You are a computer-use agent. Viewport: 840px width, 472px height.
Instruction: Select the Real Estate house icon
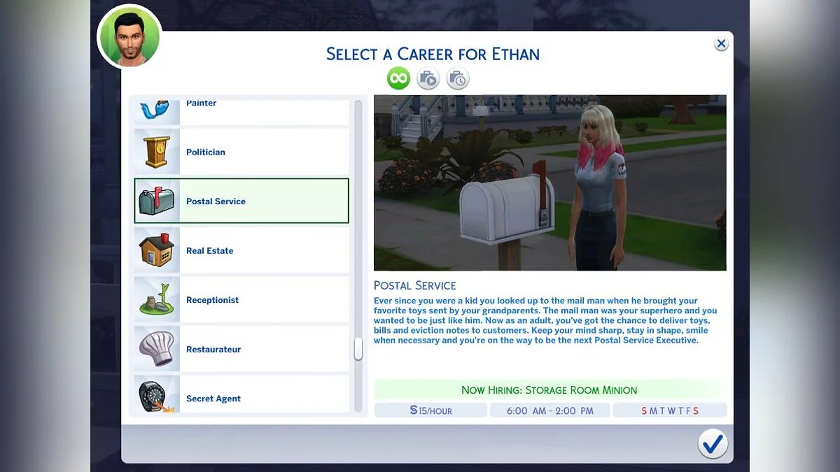pos(157,250)
